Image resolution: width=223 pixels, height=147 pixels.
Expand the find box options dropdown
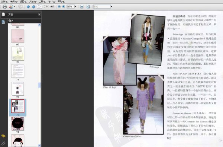tap(111, 7)
